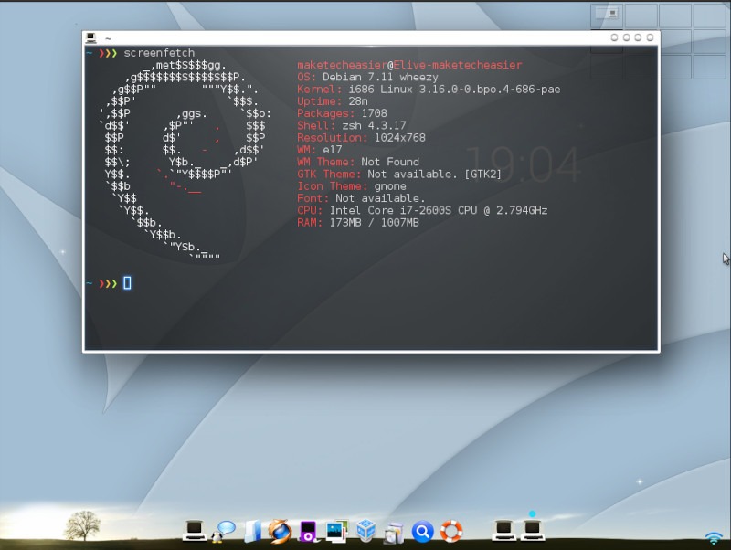Open the penguin chat messenger dock icon

pyautogui.click(x=224, y=531)
